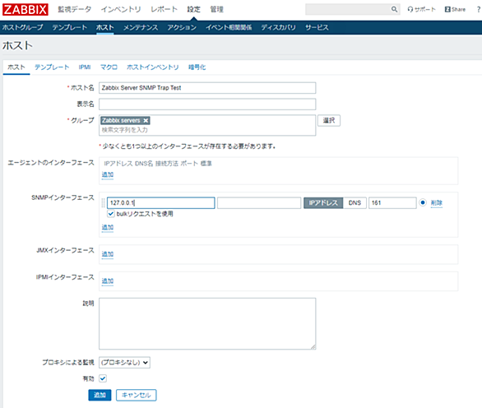Open the 監視データ top menu
Screen dimensions: 482x408
coord(75,10)
